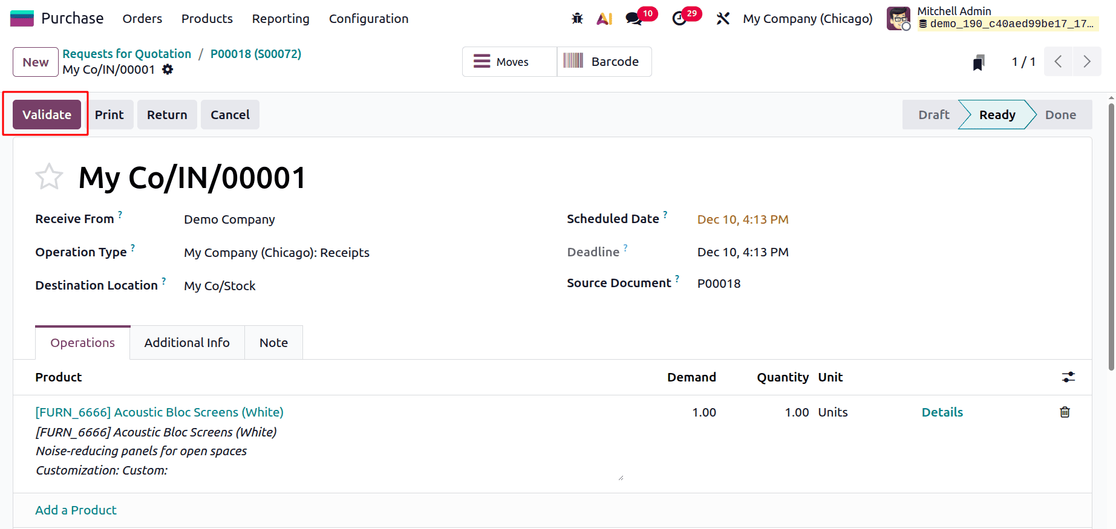Viewport: 1116px width, 529px height.
Task: Open the discuss messages icon
Action: (x=634, y=19)
